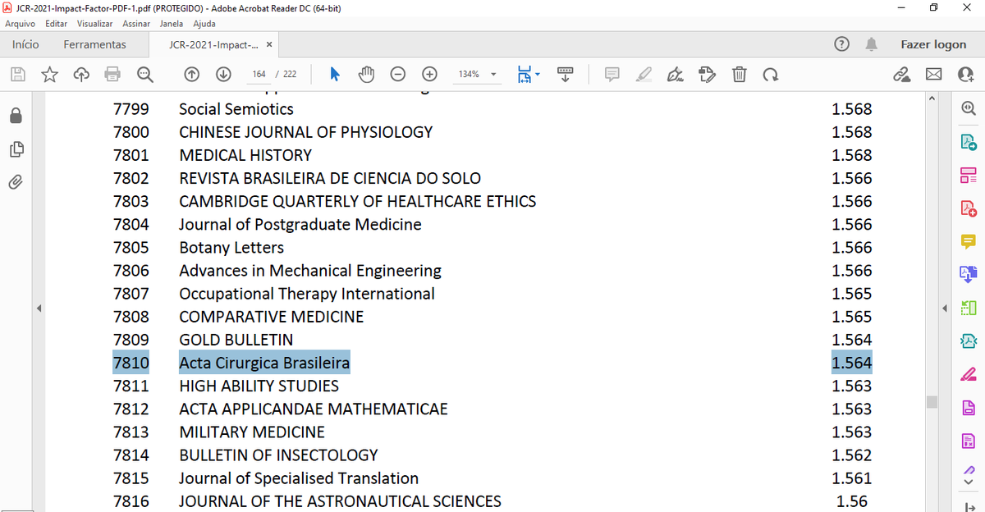The height and width of the screenshot is (512, 985).
Task: Upload file to cloud icon
Action: point(81,75)
